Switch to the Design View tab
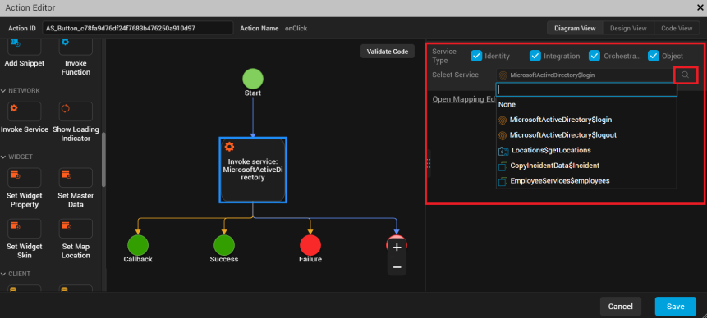 628,28
